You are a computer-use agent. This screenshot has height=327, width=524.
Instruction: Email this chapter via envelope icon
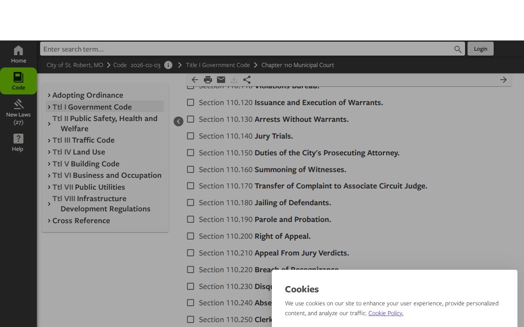coord(221,80)
